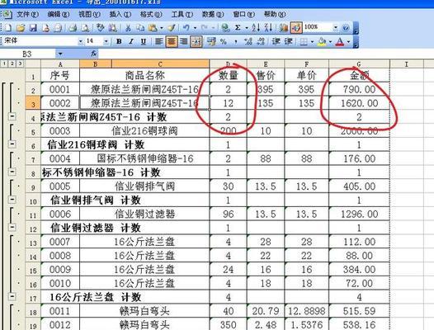434x330 pixels.
Task: Open the undo history arrow
Action: point(195,28)
